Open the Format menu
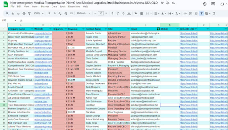Image resolution: width=228 pixels, height=130 pixels. point(45,7)
